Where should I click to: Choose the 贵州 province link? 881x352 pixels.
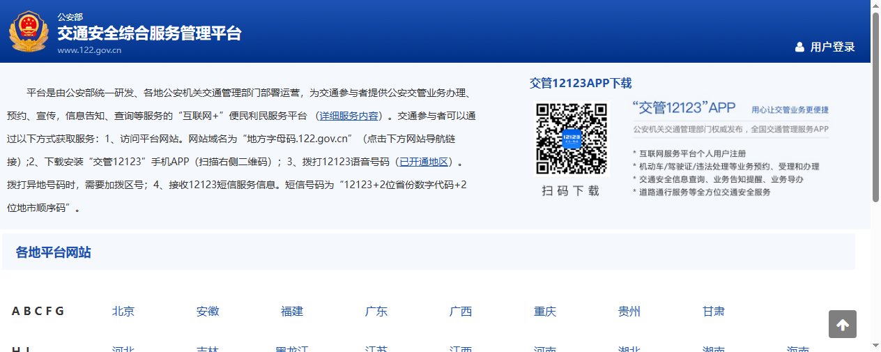coord(629,312)
